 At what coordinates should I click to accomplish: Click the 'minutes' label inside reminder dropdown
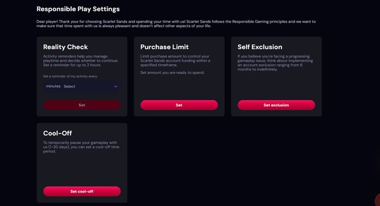point(53,87)
